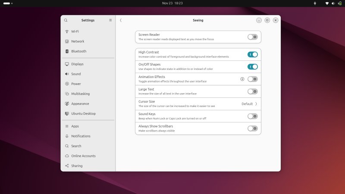Click the Displays monitor icon

(x=67, y=64)
